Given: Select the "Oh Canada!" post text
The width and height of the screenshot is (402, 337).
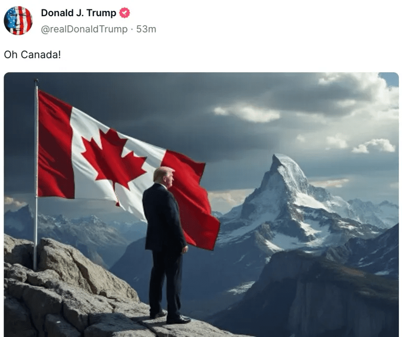Looking at the screenshot, I should [x=32, y=54].
